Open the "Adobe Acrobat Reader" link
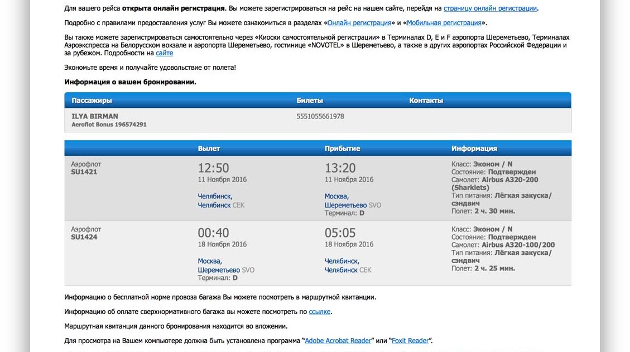The width and height of the screenshot is (630, 352). (x=338, y=341)
